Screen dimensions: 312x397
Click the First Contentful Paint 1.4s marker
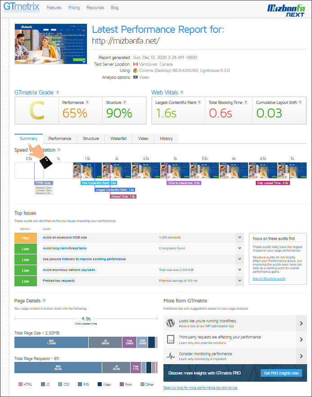(99, 183)
